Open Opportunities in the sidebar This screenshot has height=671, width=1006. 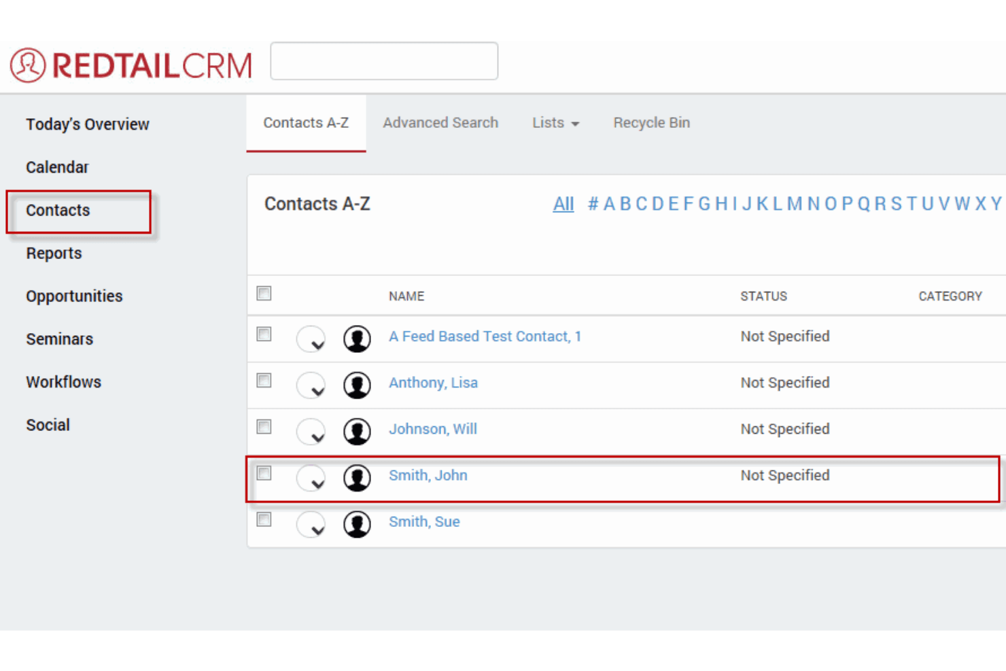click(x=74, y=296)
